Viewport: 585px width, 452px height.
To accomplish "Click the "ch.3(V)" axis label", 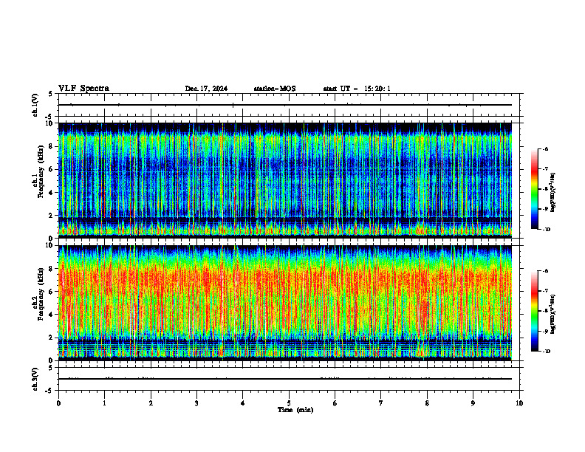I will [35, 379].
